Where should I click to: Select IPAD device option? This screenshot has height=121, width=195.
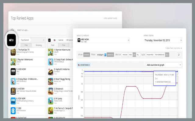click(x=130, y=55)
